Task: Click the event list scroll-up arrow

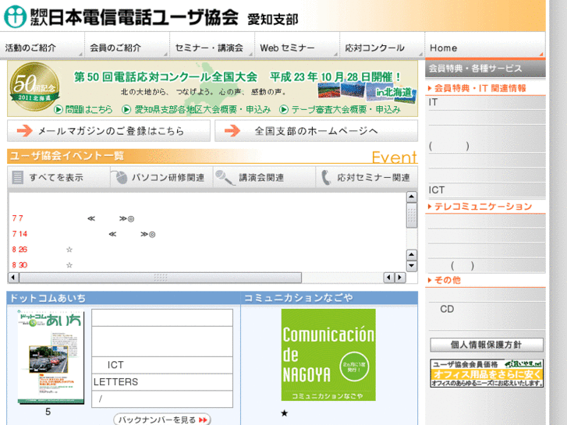Action: [x=412, y=197]
